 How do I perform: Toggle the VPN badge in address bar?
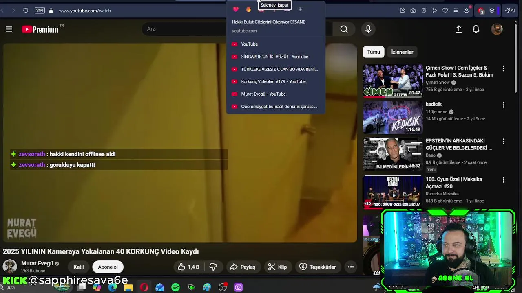[40, 11]
